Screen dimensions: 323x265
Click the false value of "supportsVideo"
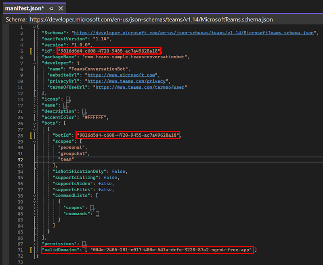click(x=105, y=184)
